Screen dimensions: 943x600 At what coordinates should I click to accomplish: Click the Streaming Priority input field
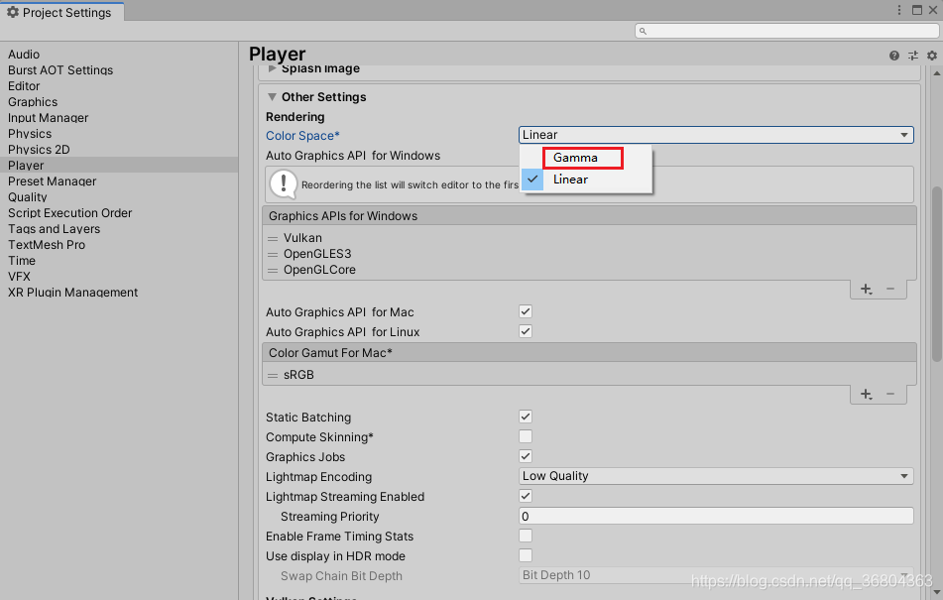point(715,516)
